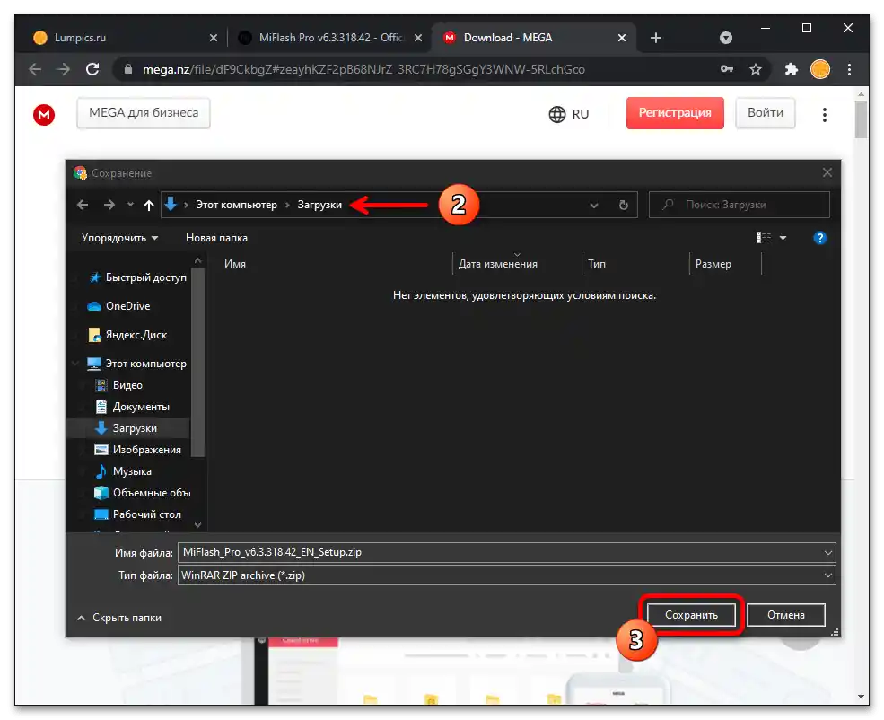Open Chrome extensions puzzle icon
Screen dimensions: 884x720
click(x=792, y=69)
